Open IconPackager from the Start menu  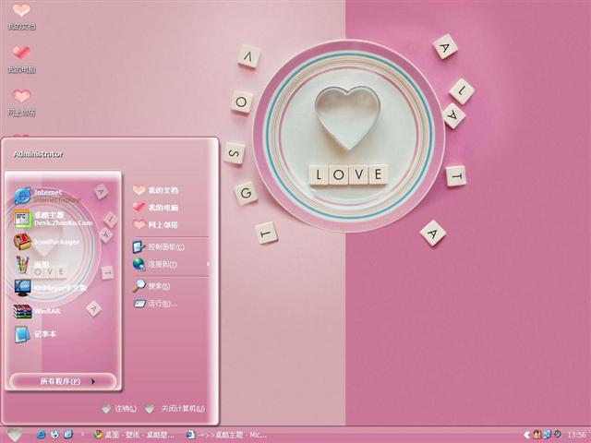(47, 242)
